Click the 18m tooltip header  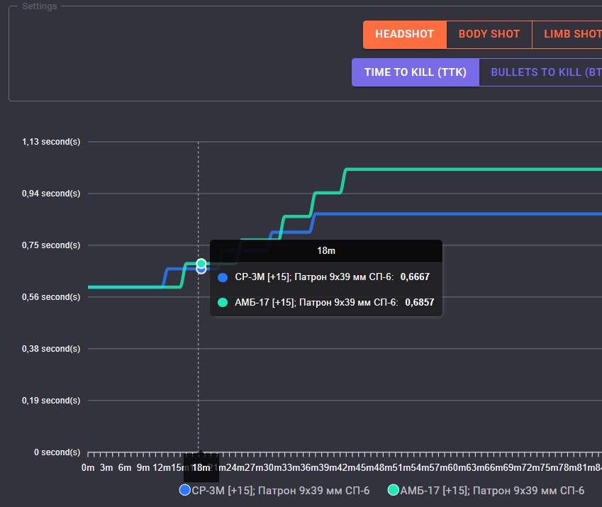point(326,251)
